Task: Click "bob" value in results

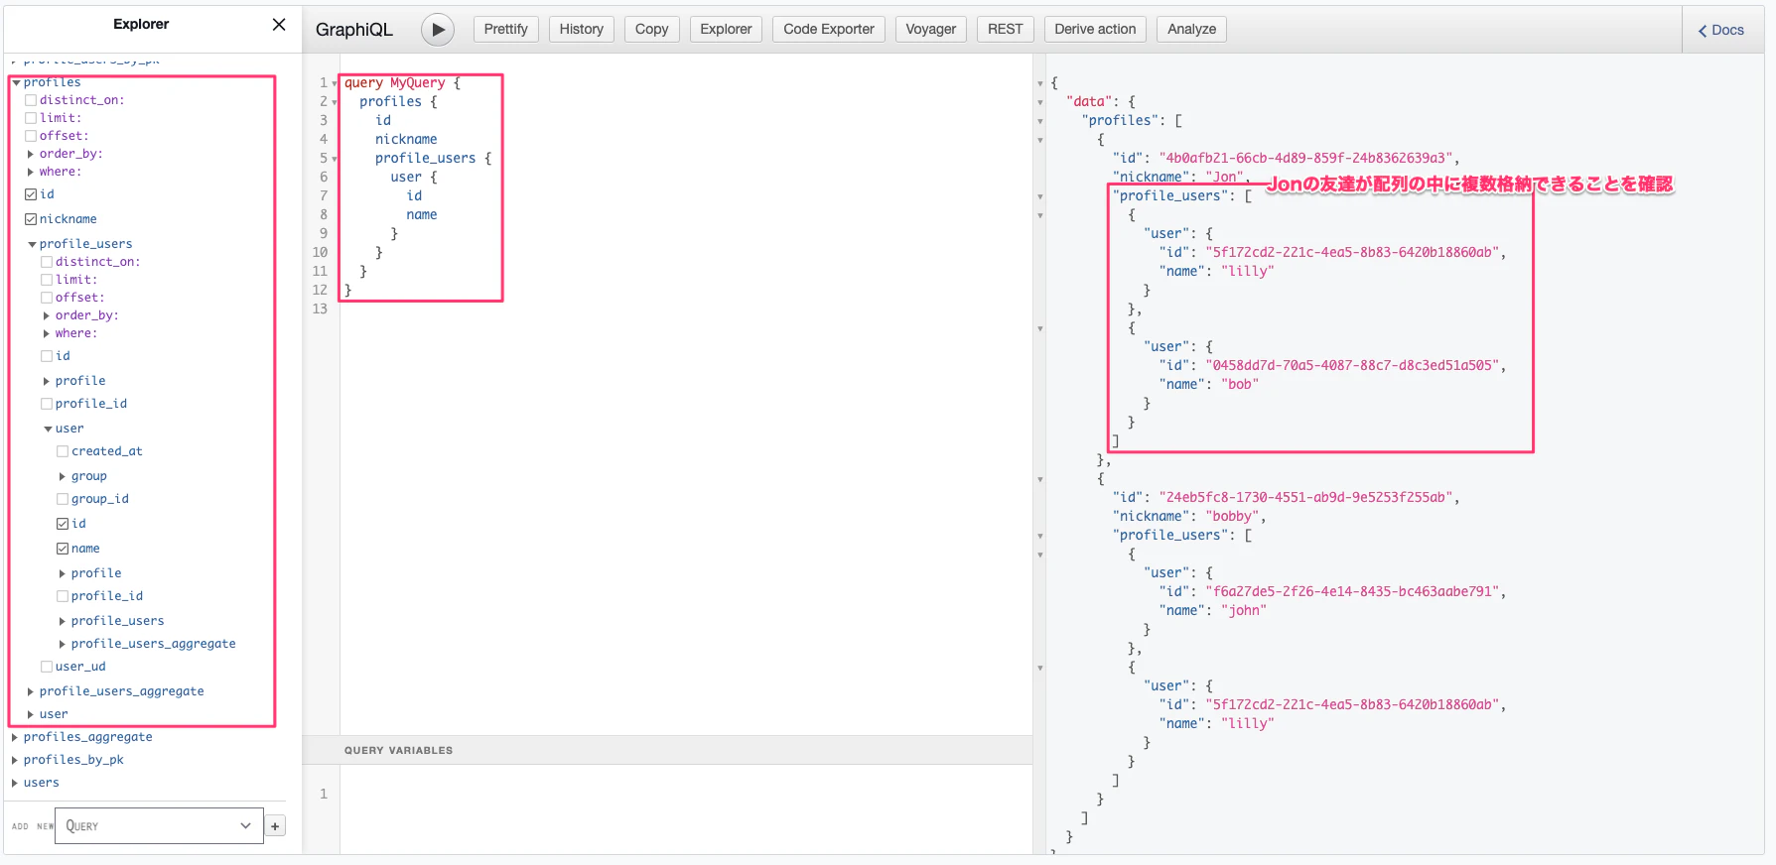Action: [1239, 384]
